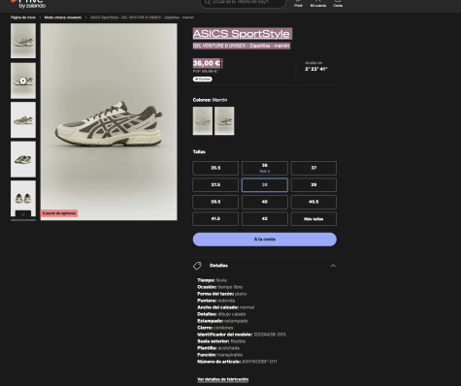
Task: Expand thumbnails with the down chevron
Action: click(x=23, y=214)
